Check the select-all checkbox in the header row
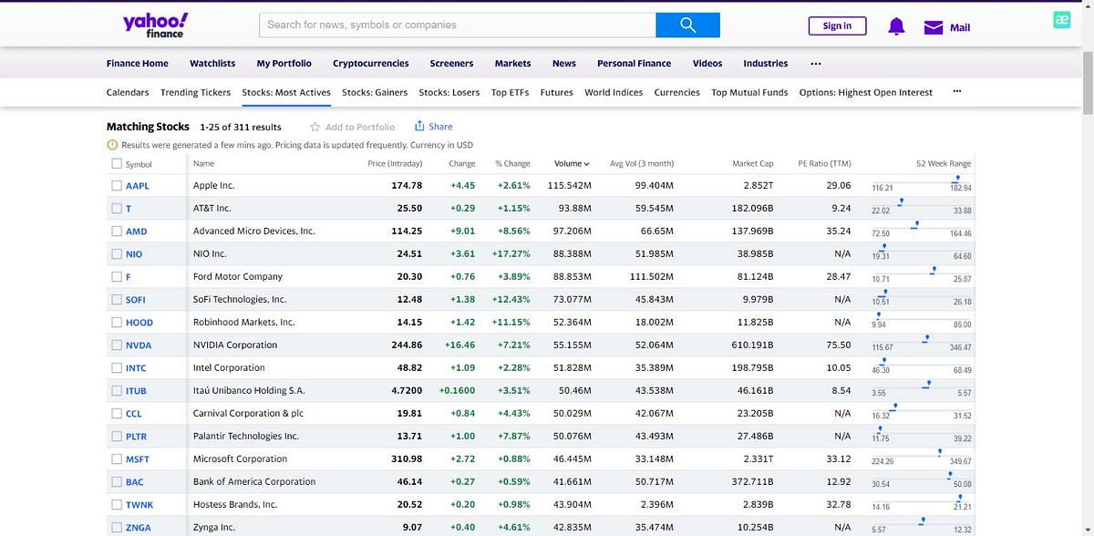 pos(116,162)
